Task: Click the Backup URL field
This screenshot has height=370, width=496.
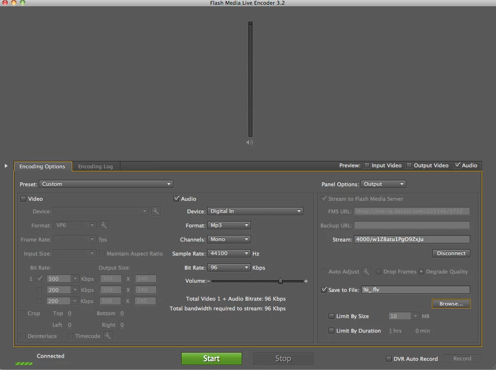Action: (x=412, y=225)
